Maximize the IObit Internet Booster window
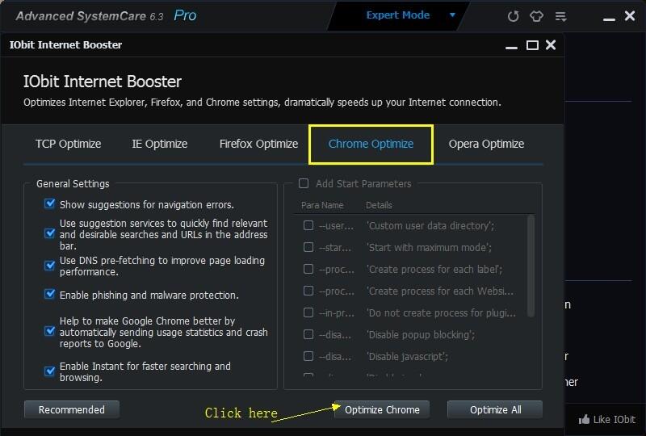Image resolution: width=646 pixels, height=436 pixels. pyautogui.click(x=532, y=45)
